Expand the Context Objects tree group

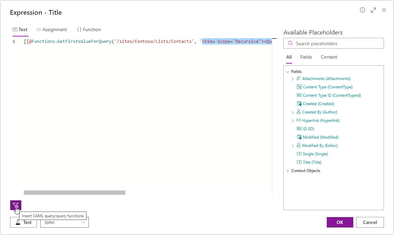[x=288, y=171]
